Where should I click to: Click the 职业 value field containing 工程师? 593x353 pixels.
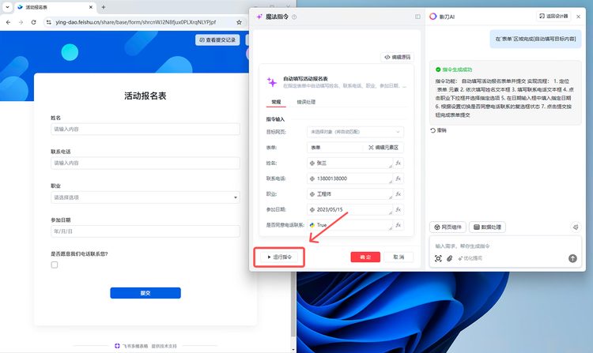point(349,194)
